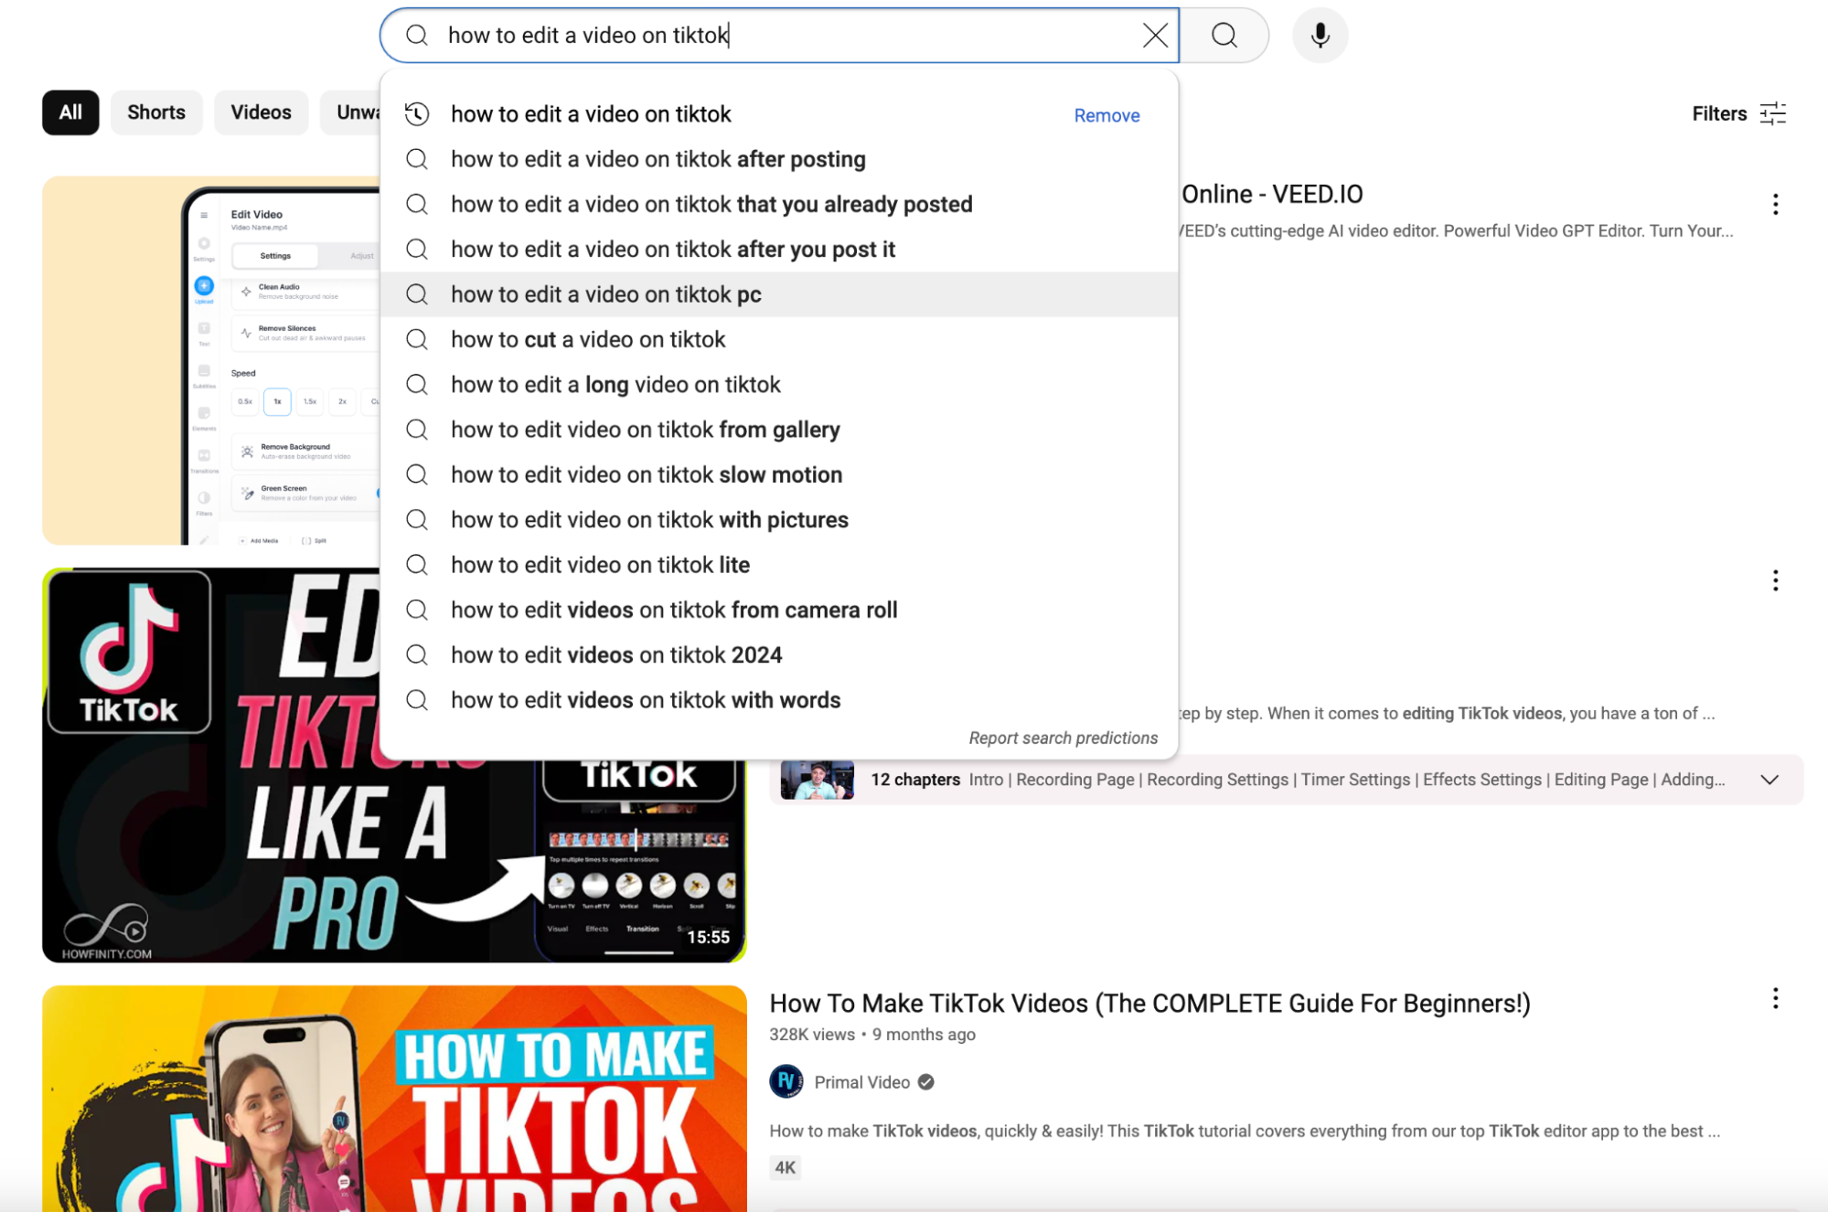Click the search magnifier button
This screenshot has height=1212, width=1828.
click(1224, 36)
